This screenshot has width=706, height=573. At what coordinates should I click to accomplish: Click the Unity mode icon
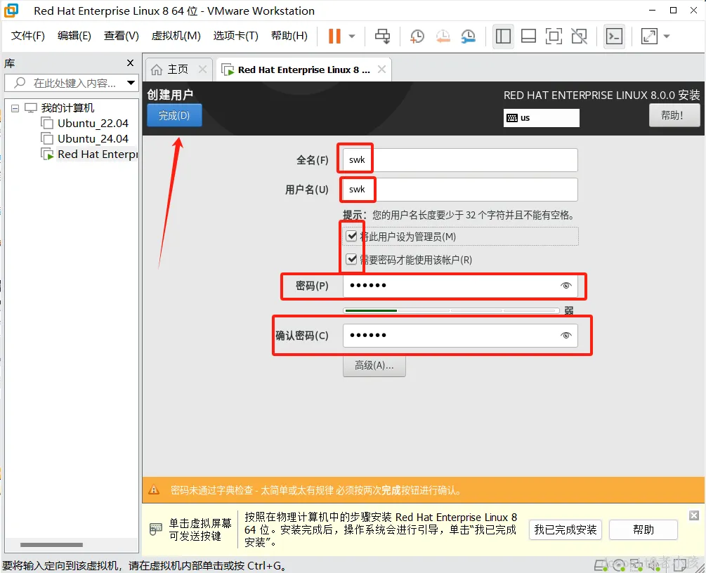pos(579,36)
